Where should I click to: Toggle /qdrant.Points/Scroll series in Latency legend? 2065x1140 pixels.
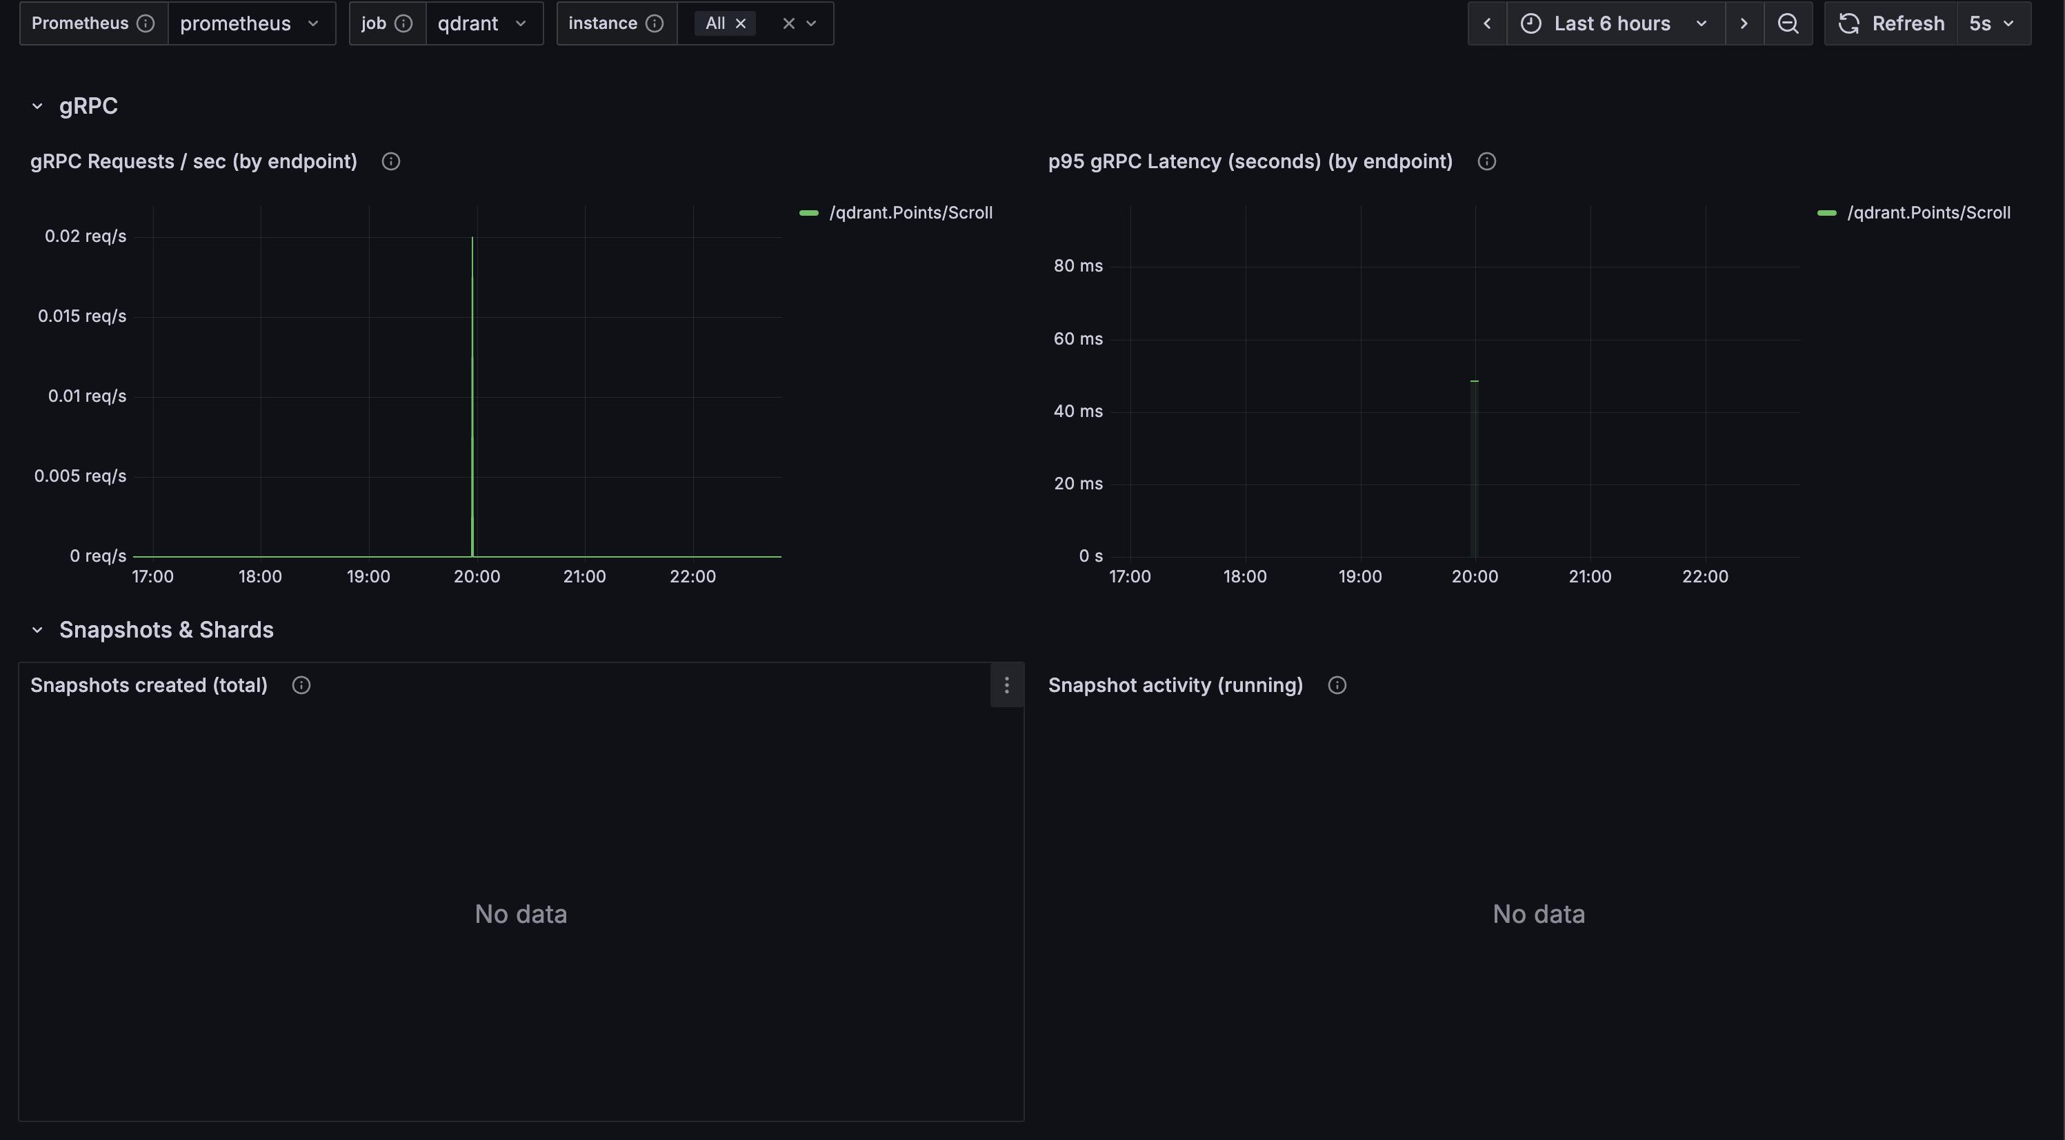coord(1928,213)
